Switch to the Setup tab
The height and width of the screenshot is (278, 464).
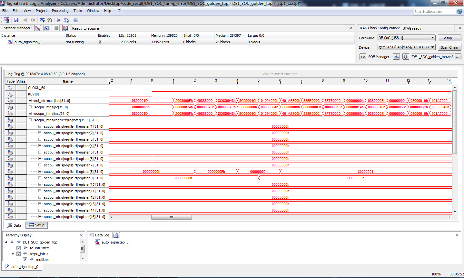click(x=37, y=225)
